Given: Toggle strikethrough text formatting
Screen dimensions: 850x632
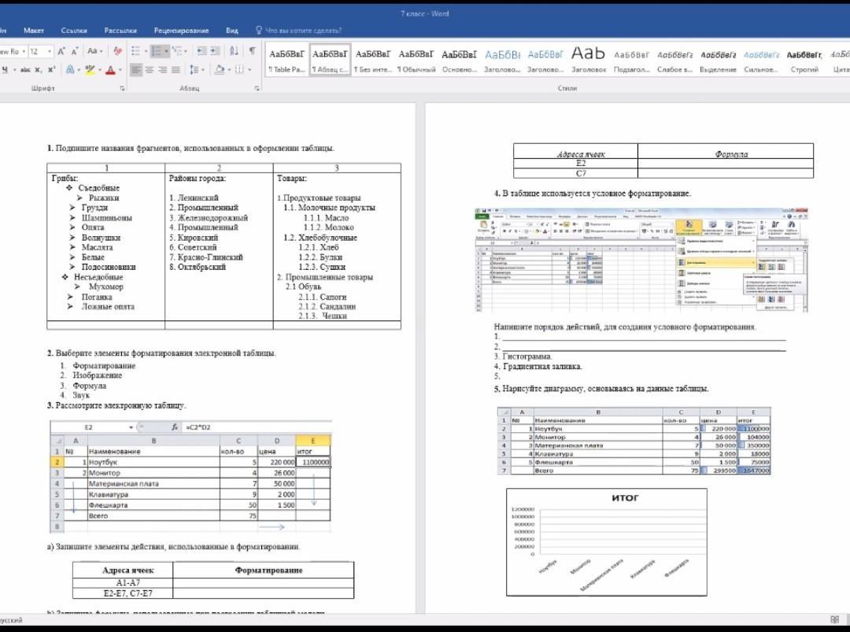Looking at the screenshot, I should pos(24,70).
